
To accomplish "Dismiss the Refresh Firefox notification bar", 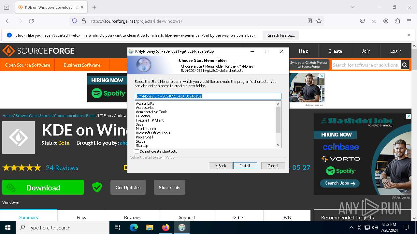I will coord(409,35).
